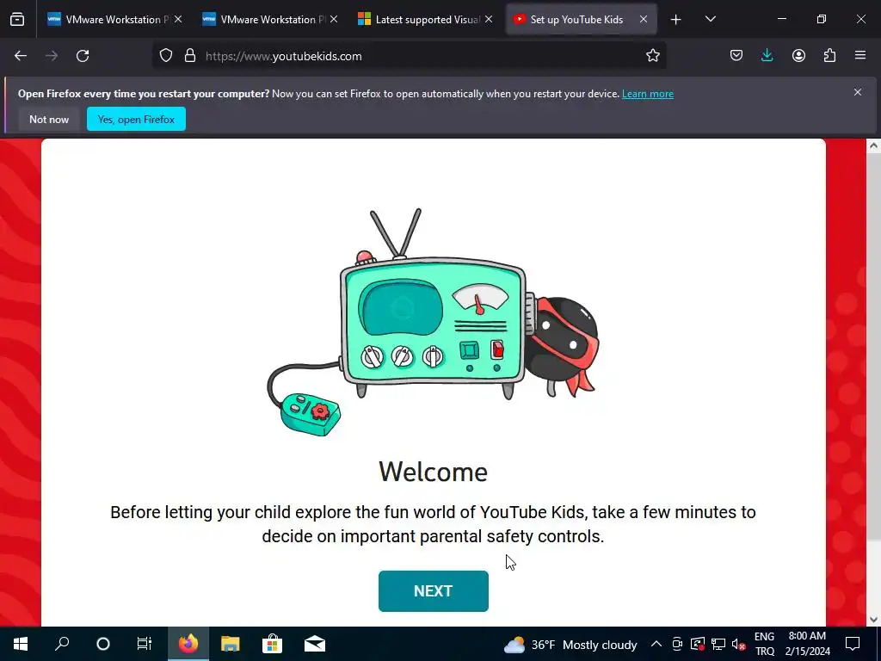Open the Windows Start menu

[21, 644]
